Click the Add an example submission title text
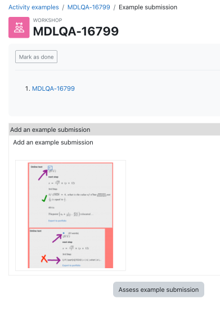The image size is (220, 311). [x=53, y=143]
